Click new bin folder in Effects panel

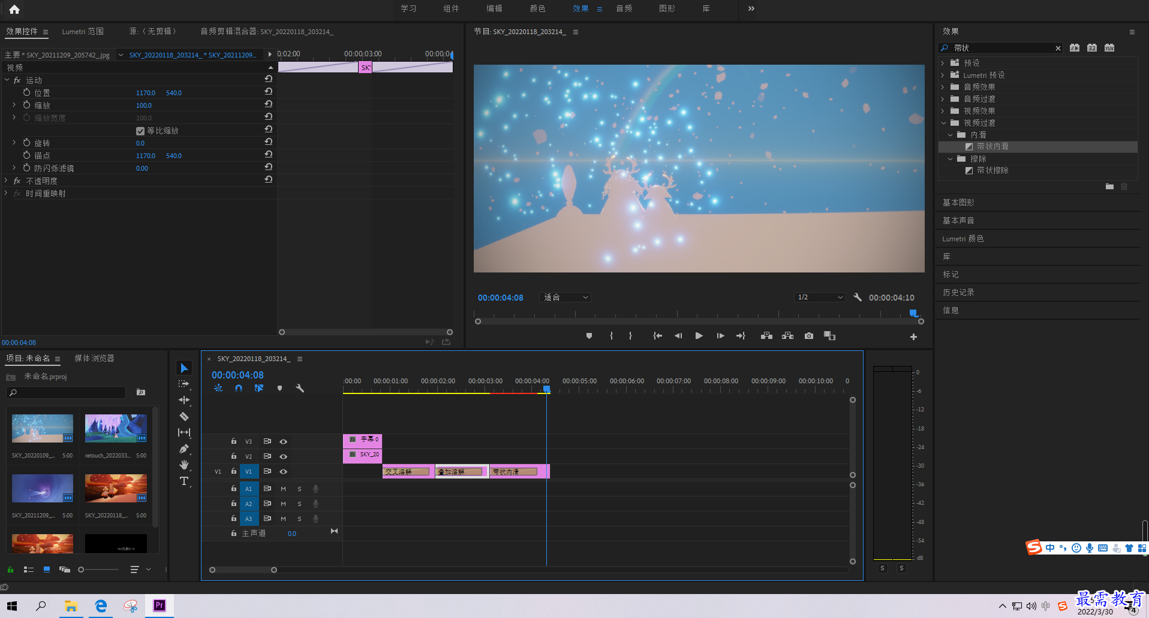point(1109,187)
